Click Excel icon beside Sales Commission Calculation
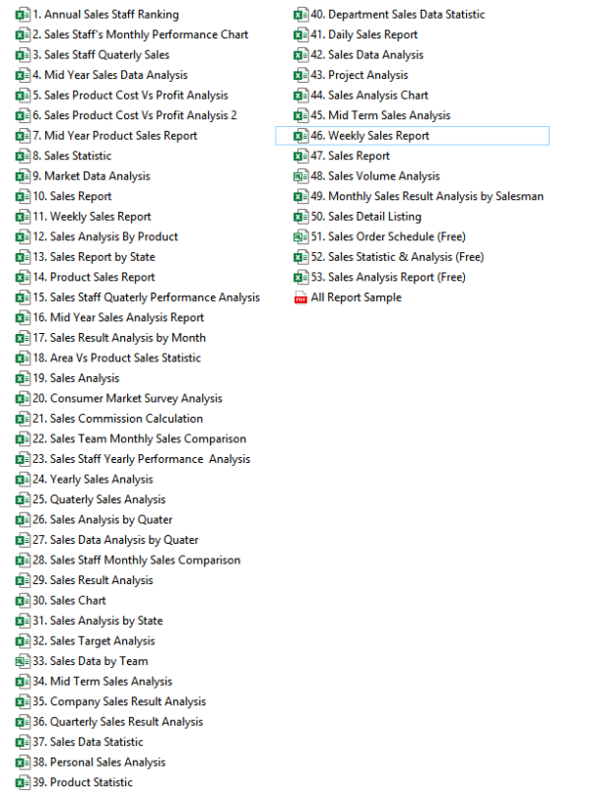The height and width of the screenshot is (794, 591). [x=23, y=419]
